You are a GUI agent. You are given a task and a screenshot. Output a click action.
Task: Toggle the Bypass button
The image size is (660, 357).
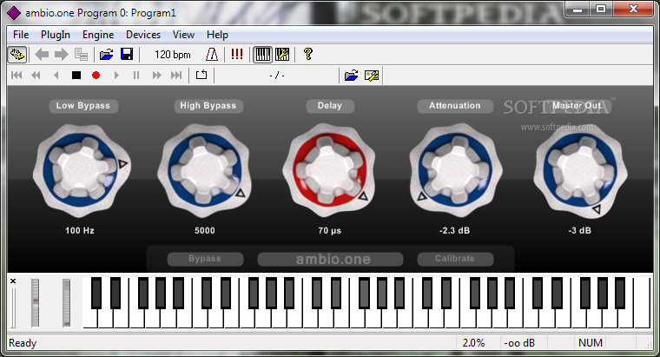[x=205, y=259]
